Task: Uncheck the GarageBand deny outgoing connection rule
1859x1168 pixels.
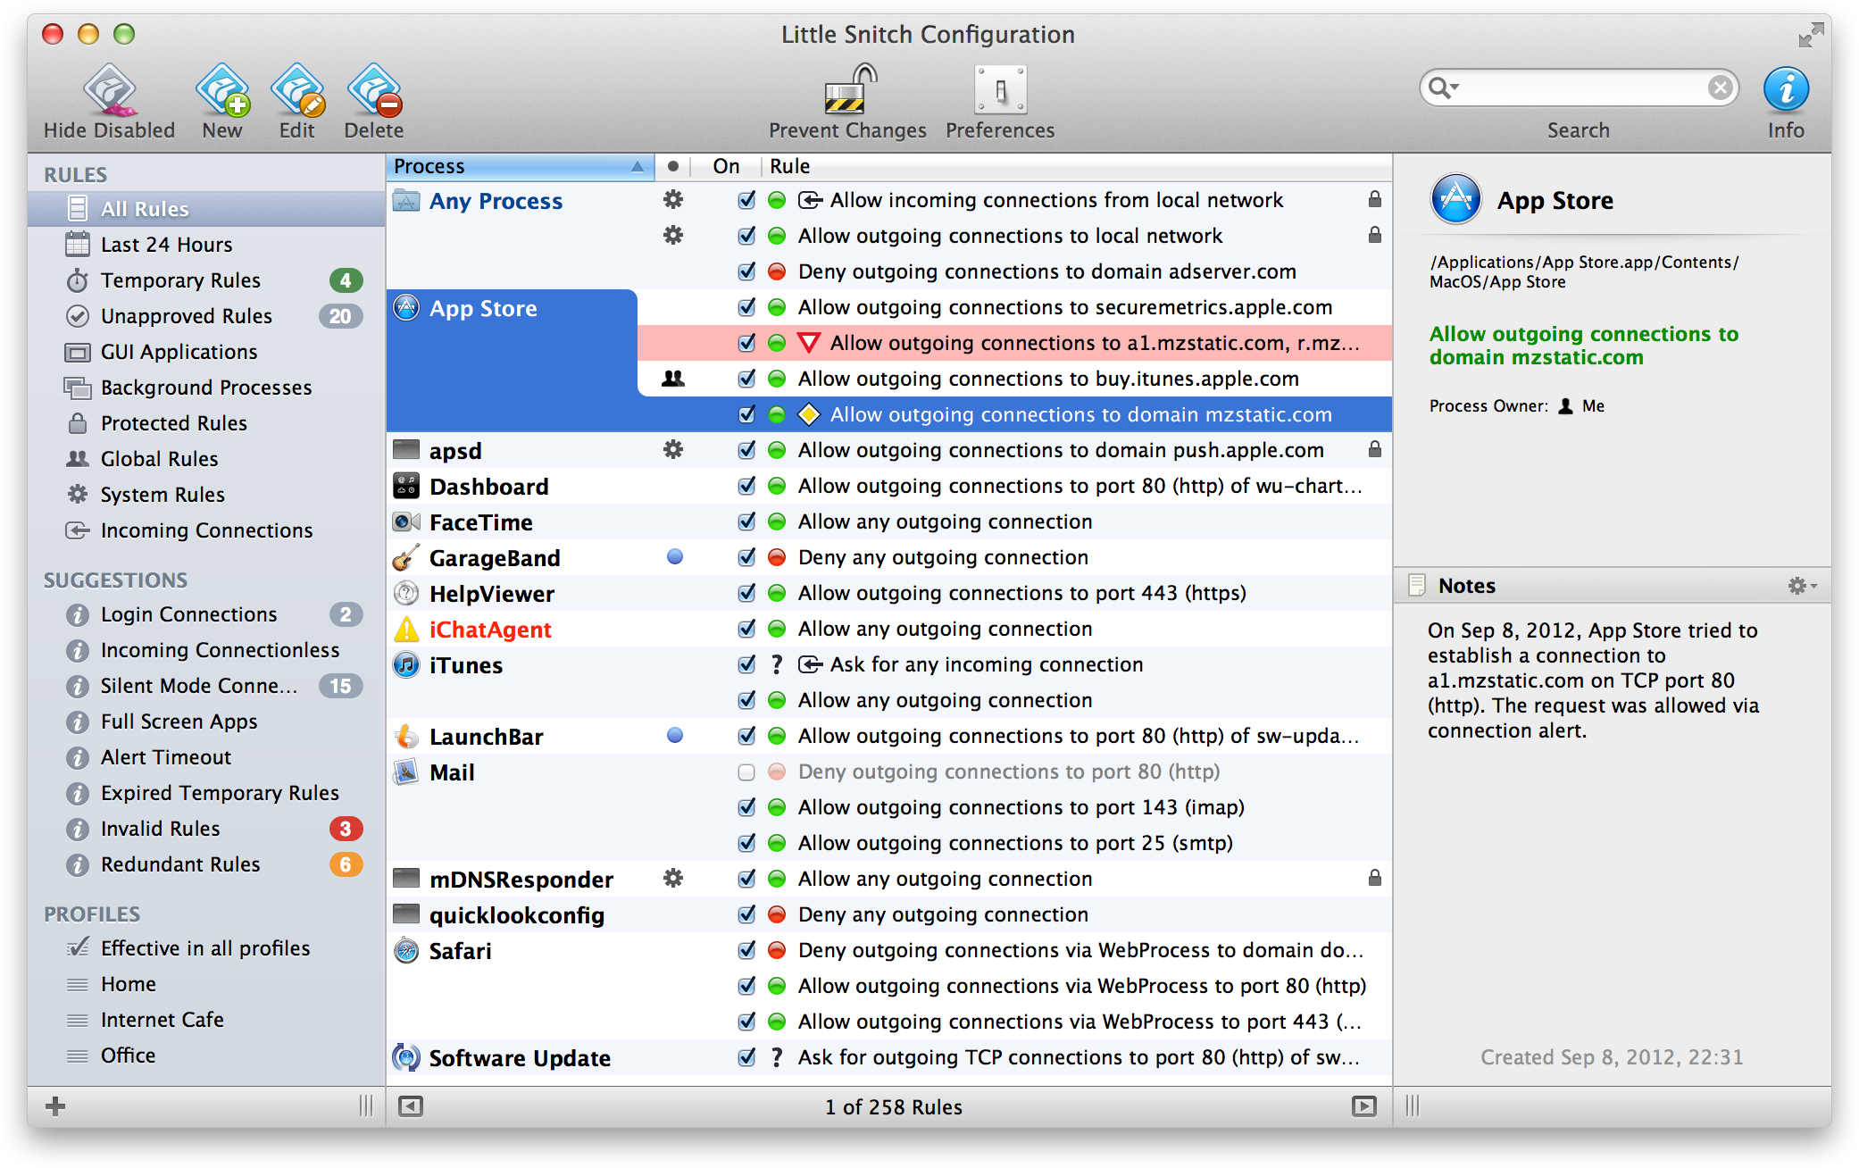Action: pyautogui.click(x=746, y=558)
